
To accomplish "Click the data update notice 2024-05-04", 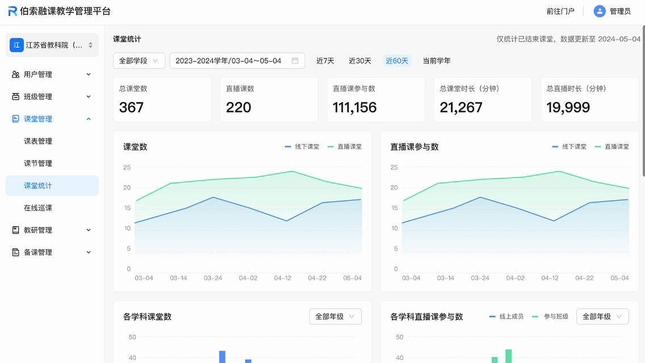I will [x=568, y=39].
